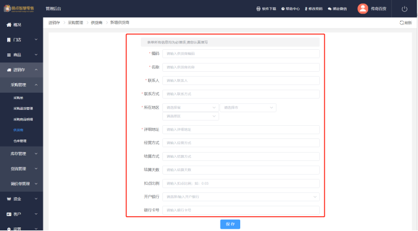
Task: Click the power logout icon
Action: 404,9
